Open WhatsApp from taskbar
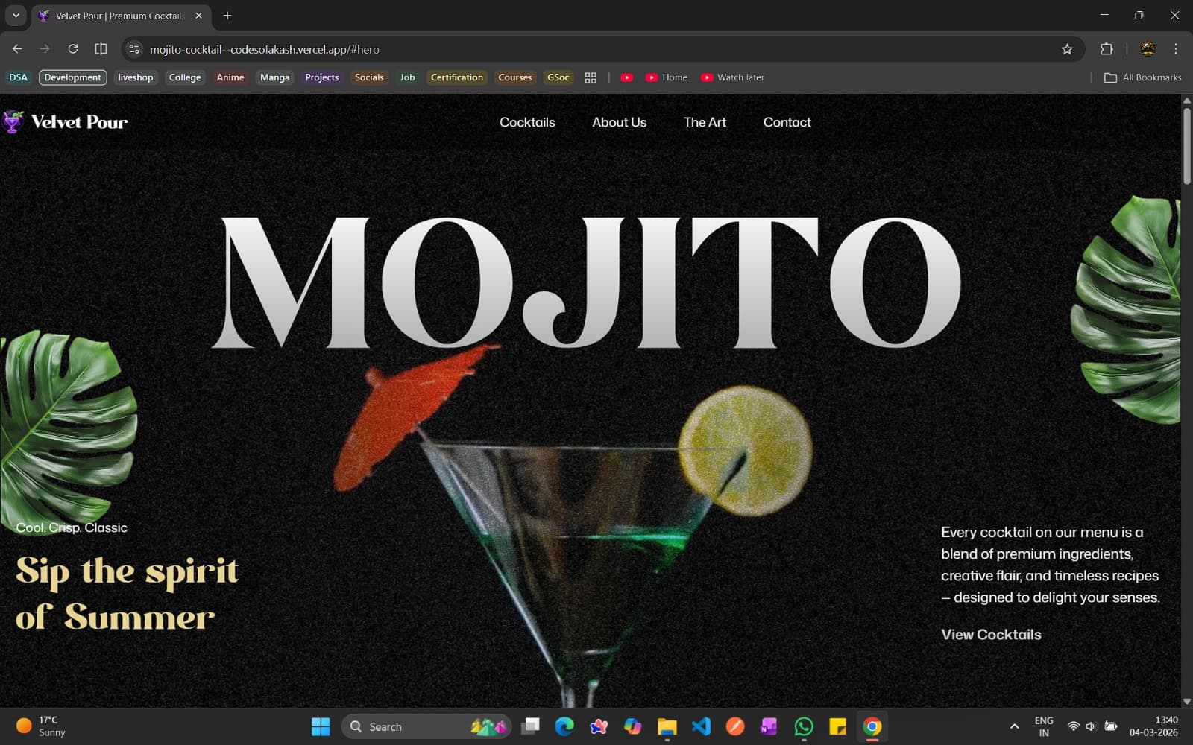Image resolution: width=1193 pixels, height=745 pixels. [x=804, y=726]
